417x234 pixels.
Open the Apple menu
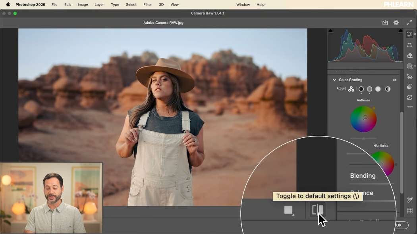[8, 4]
